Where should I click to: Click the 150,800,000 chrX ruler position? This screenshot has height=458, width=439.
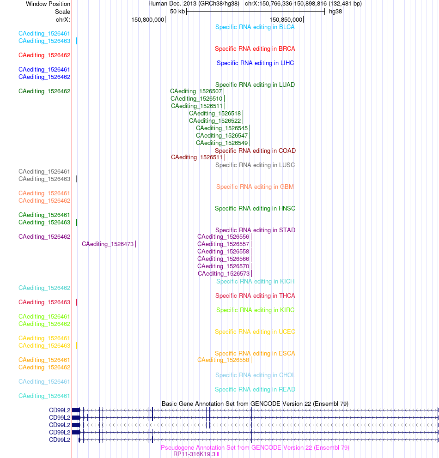point(147,19)
